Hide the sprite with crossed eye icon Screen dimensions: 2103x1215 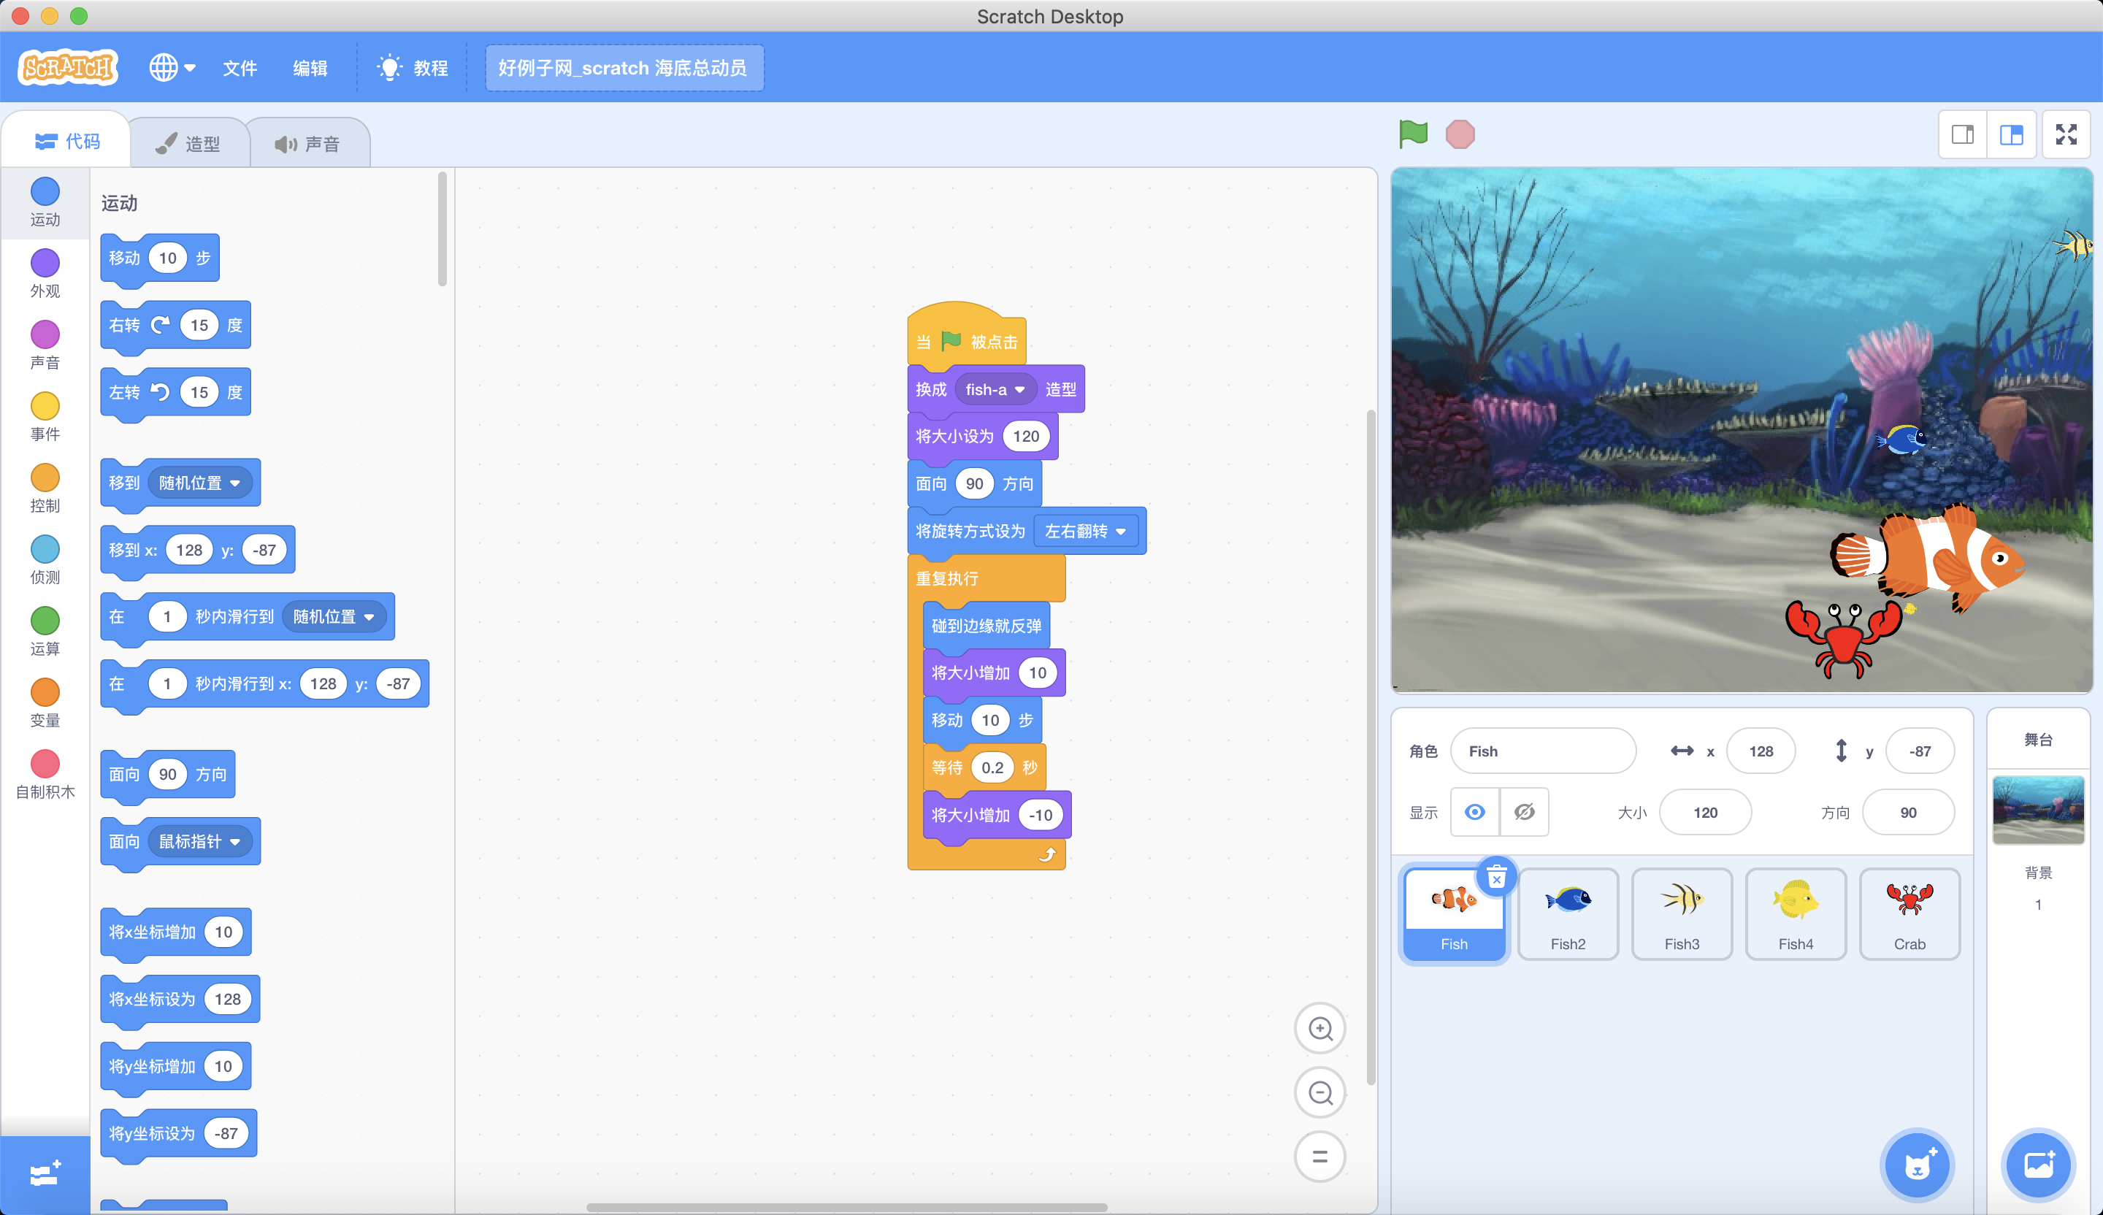point(1525,812)
